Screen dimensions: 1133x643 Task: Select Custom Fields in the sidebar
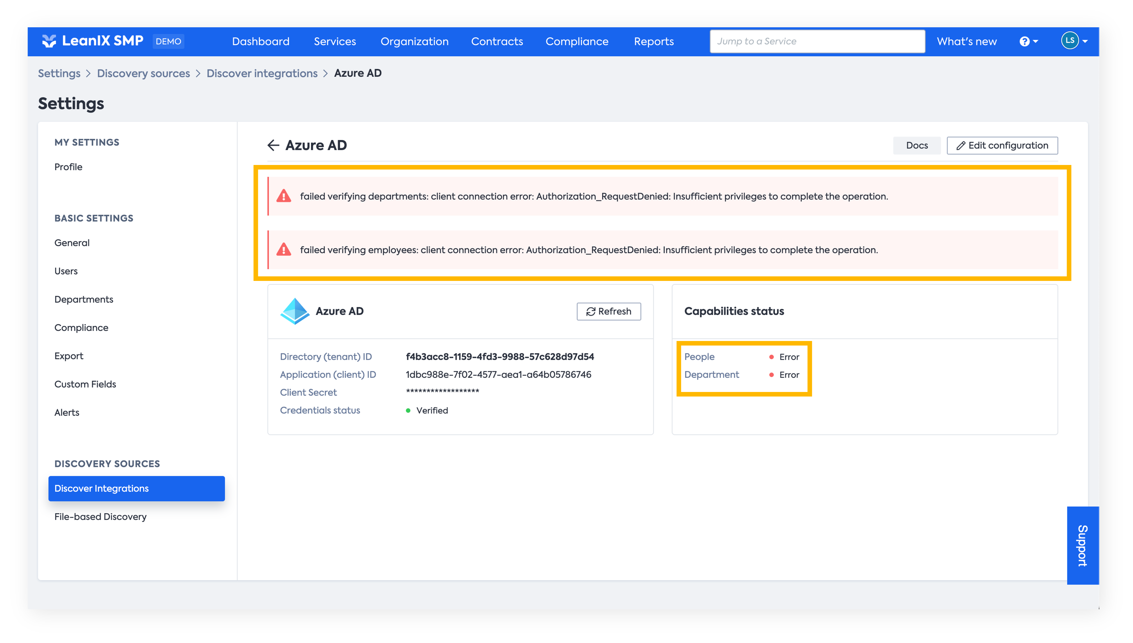point(85,384)
